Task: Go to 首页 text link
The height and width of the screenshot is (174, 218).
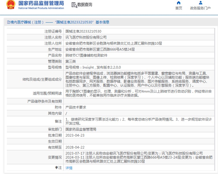Action: click(179, 8)
